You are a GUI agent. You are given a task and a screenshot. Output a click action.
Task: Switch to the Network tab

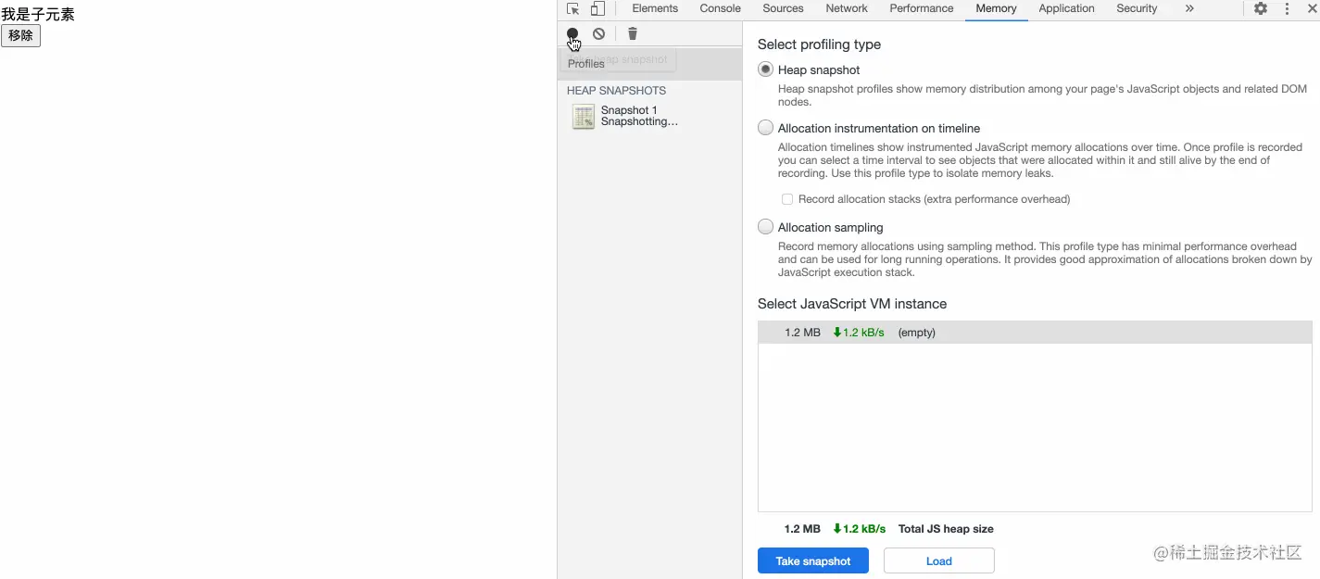847,8
